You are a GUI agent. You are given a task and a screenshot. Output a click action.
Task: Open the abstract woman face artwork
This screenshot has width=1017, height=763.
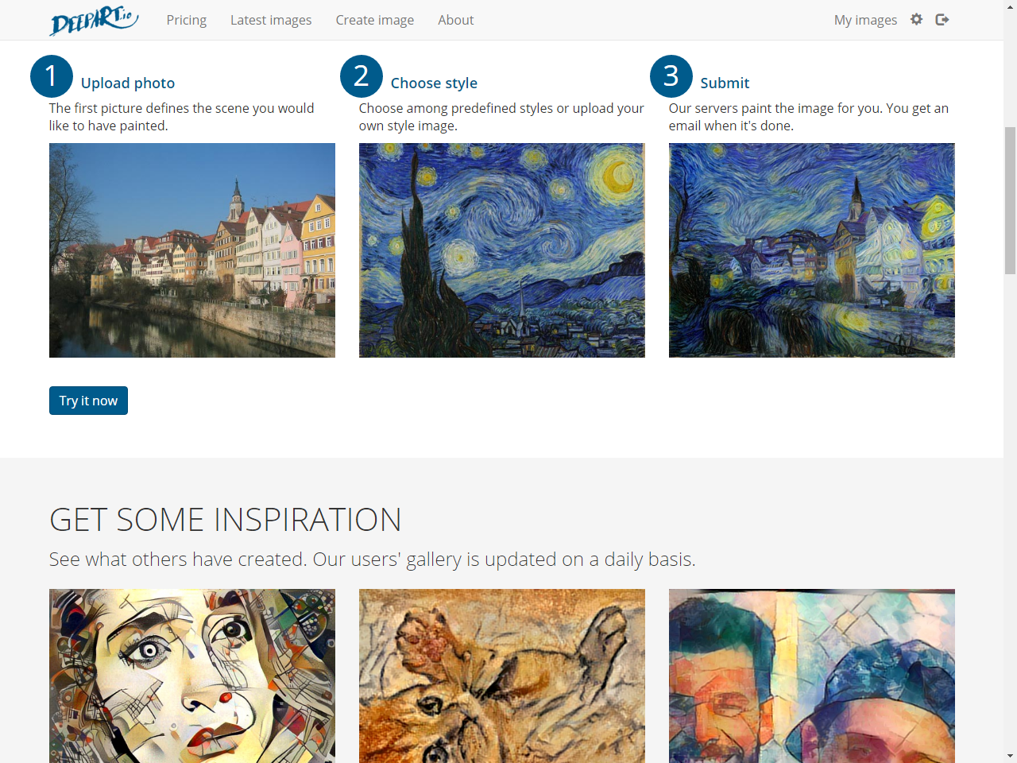click(x=192, y=676)
